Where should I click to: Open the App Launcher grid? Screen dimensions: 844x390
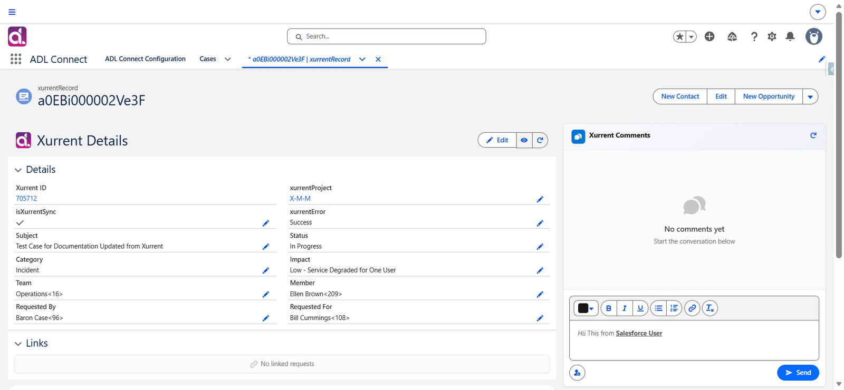[x=16, y=59]
